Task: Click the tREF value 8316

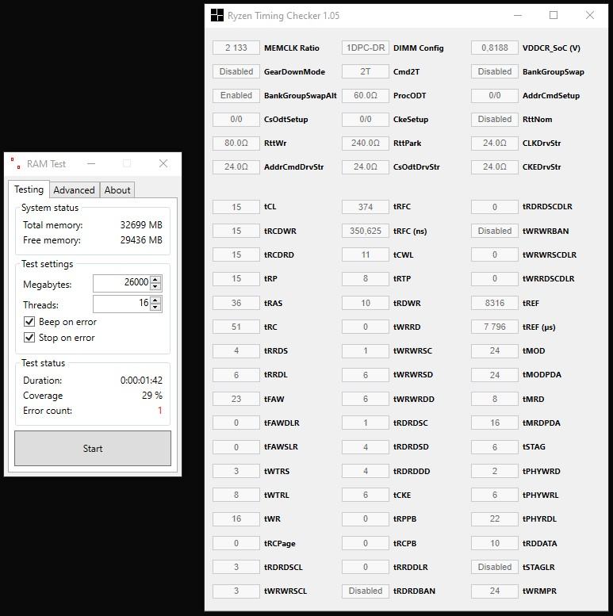Action: [495, 303]
